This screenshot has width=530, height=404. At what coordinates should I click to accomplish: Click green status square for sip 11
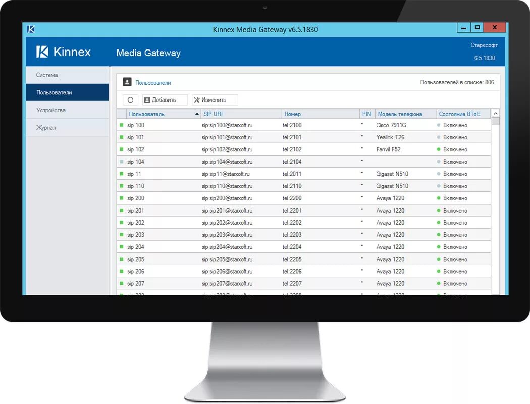tap(122, 174)
